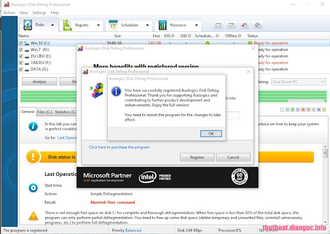Expand the Reports dropdown arrow
This screenshot has width=330, height=234.
[x=98, y=25]
